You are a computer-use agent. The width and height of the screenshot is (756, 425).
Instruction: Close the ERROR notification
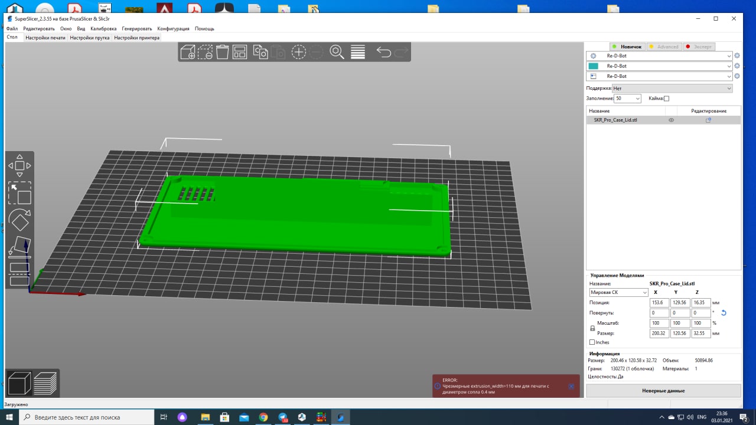pyautogui.click(x=571, y=386)
